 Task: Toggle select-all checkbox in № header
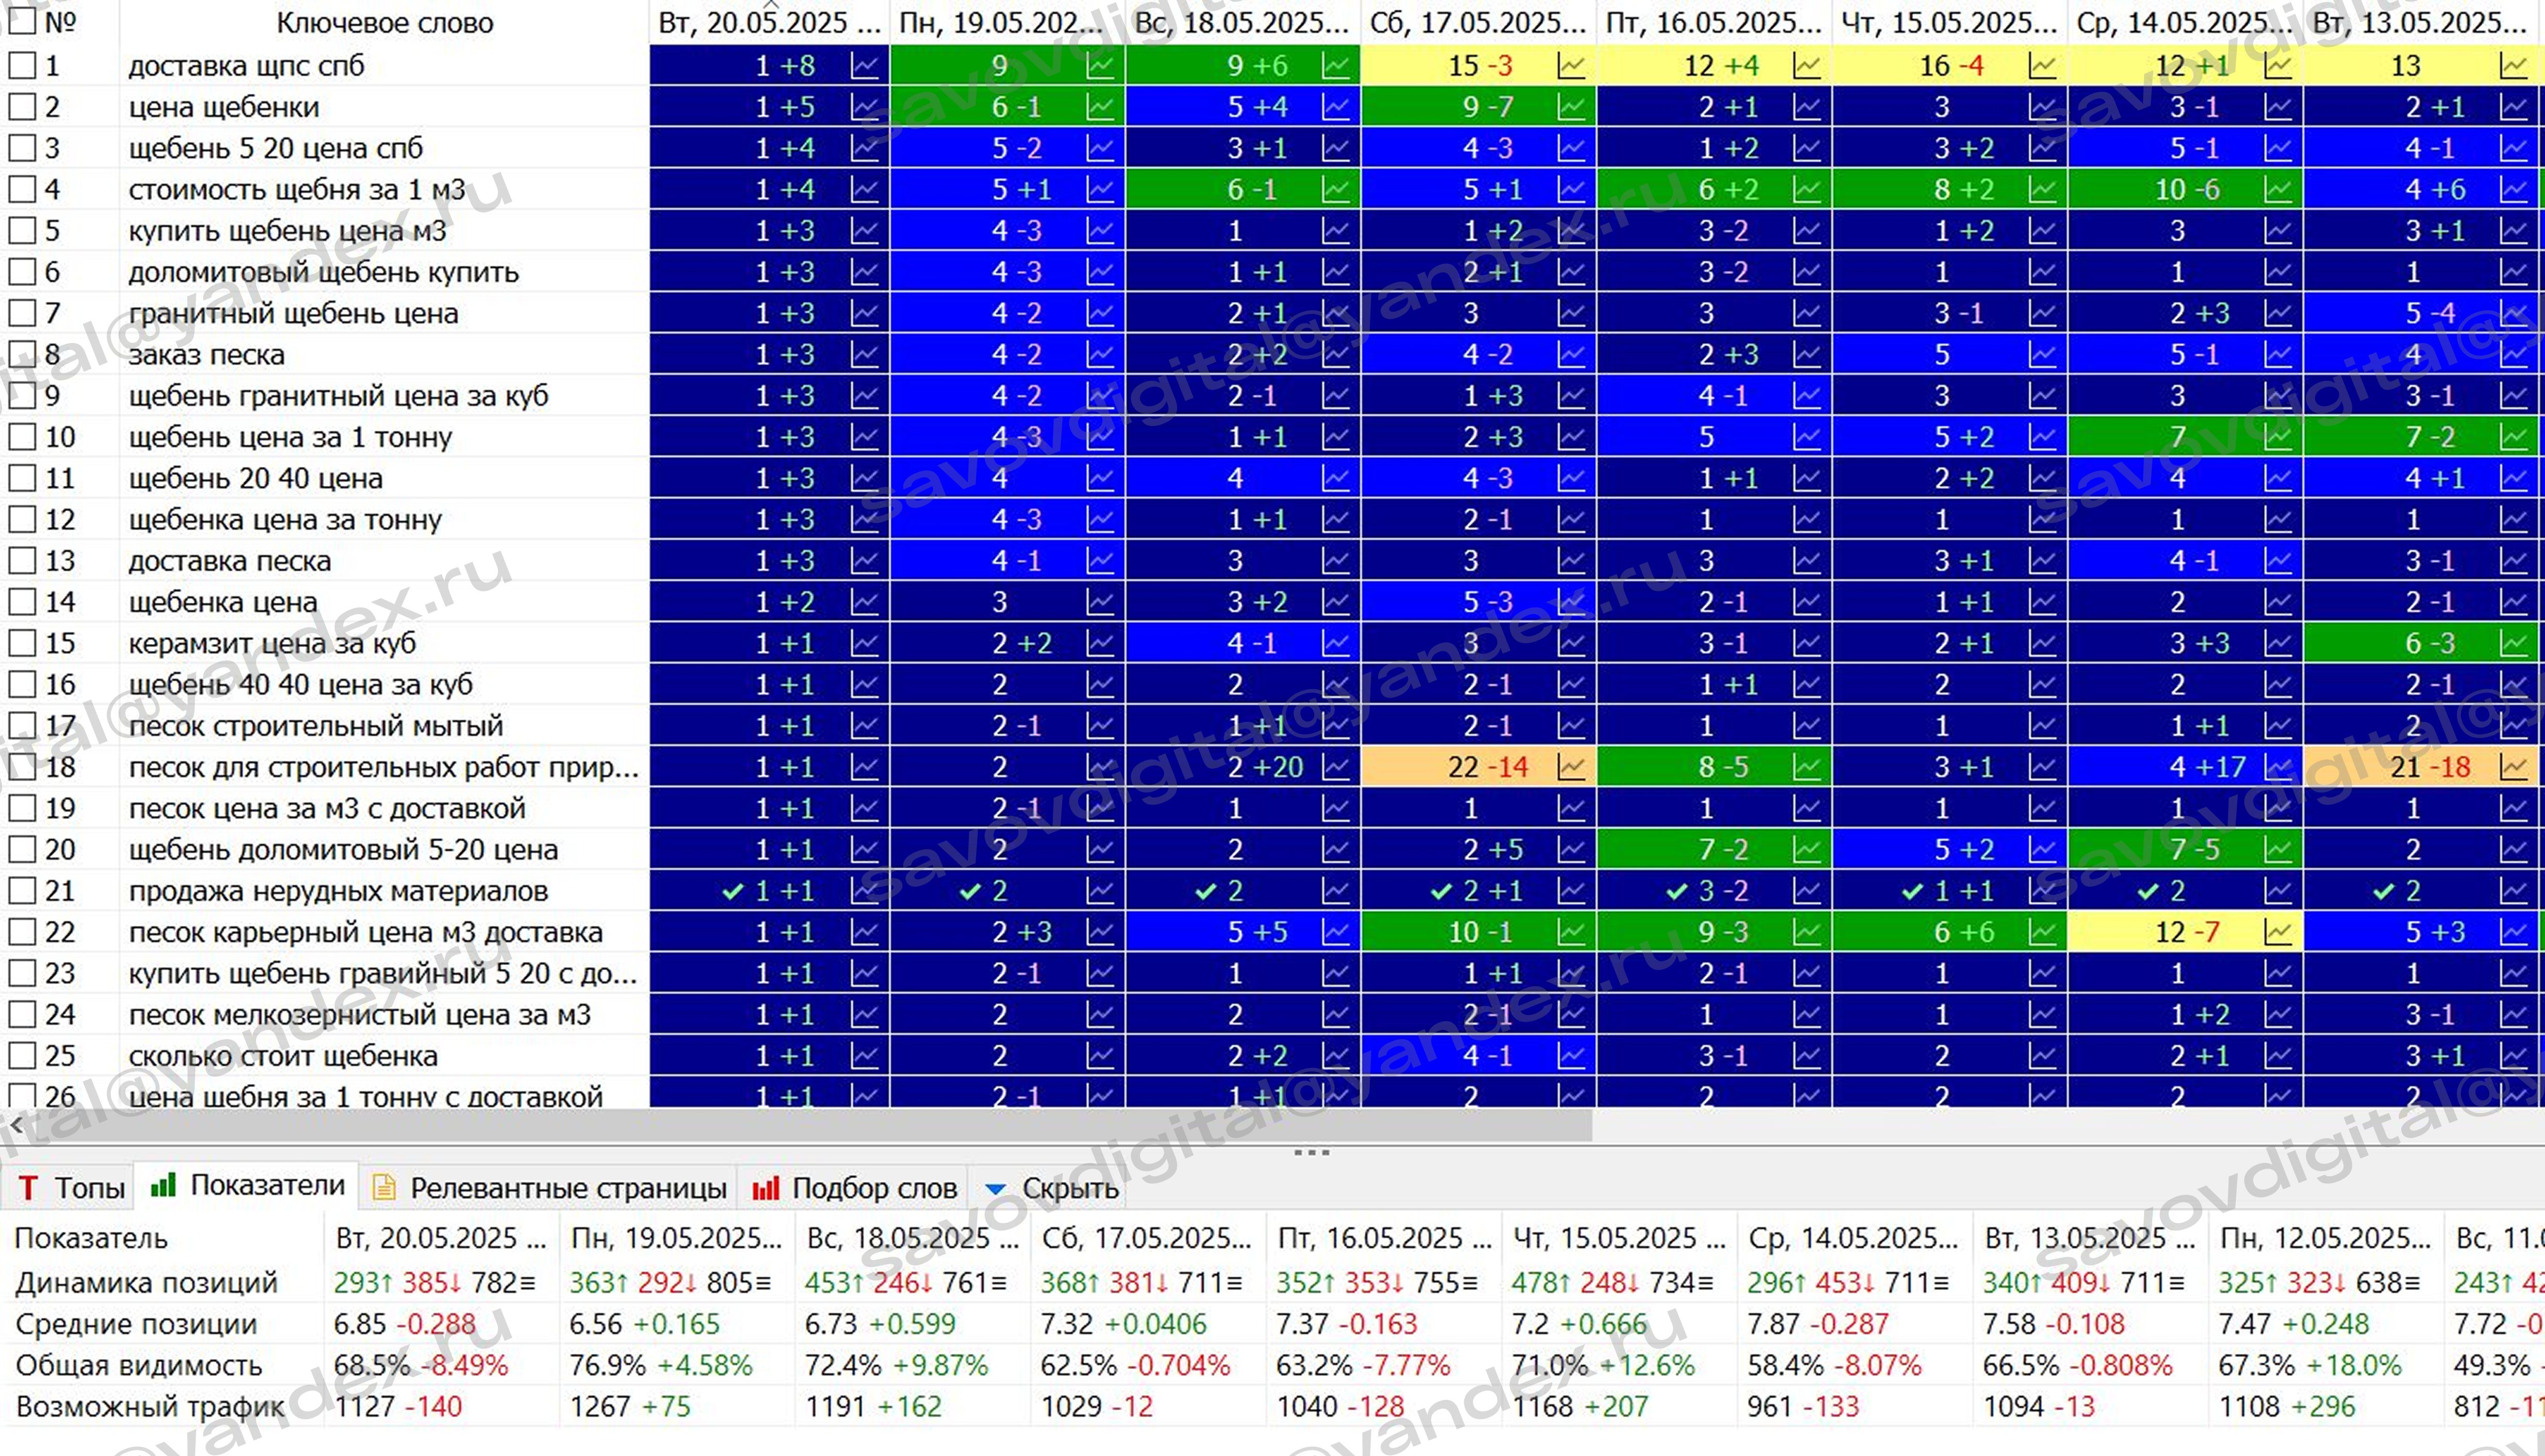pos(22,21)
